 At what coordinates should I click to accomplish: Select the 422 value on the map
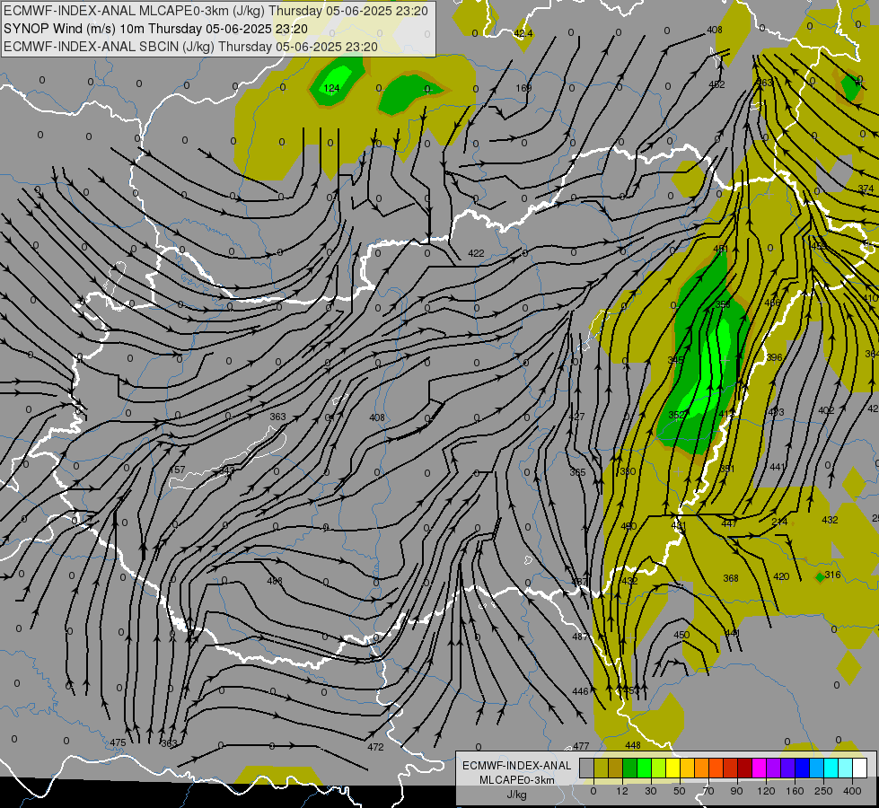click(x=476, y=253)
